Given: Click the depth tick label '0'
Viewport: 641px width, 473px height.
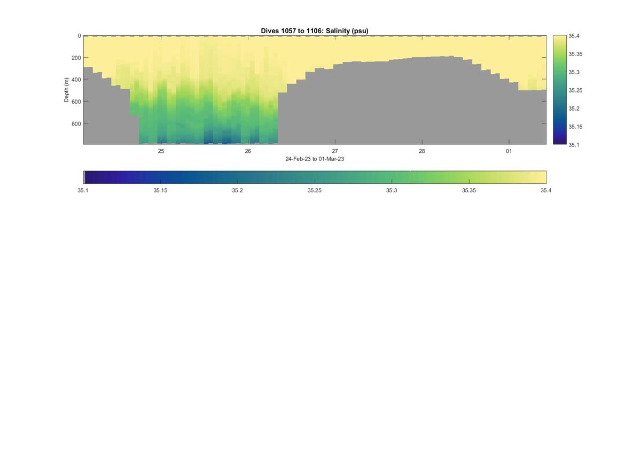Looking at the screenshot, I should [x=79, y=36].
